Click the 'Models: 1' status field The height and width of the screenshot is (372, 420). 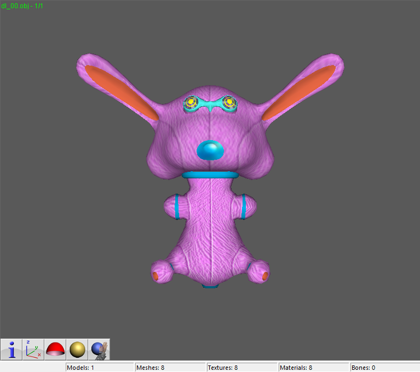coord(100,368)
